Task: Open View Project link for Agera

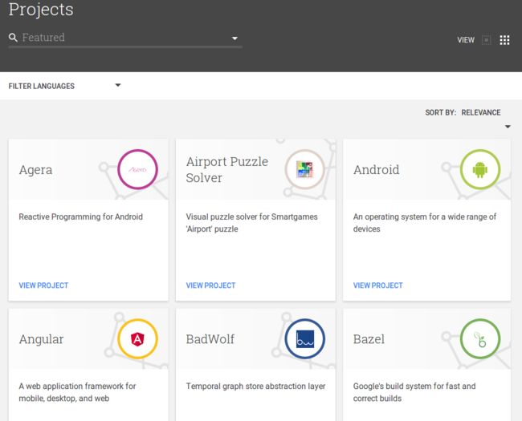Action: (x=43, y=285)
